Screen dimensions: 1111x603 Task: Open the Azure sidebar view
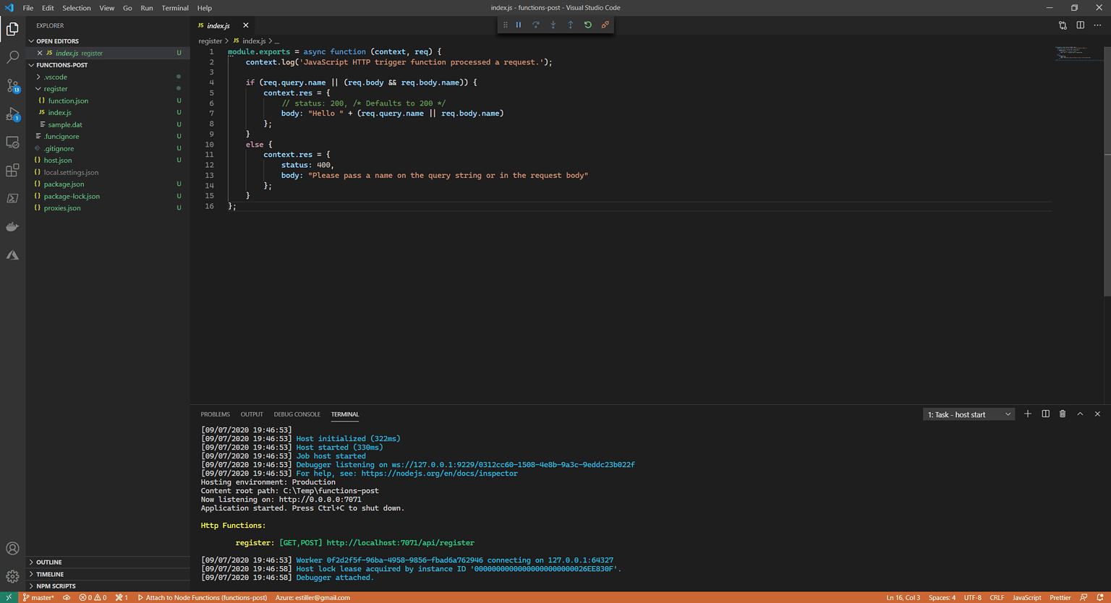tap(12, 255)
